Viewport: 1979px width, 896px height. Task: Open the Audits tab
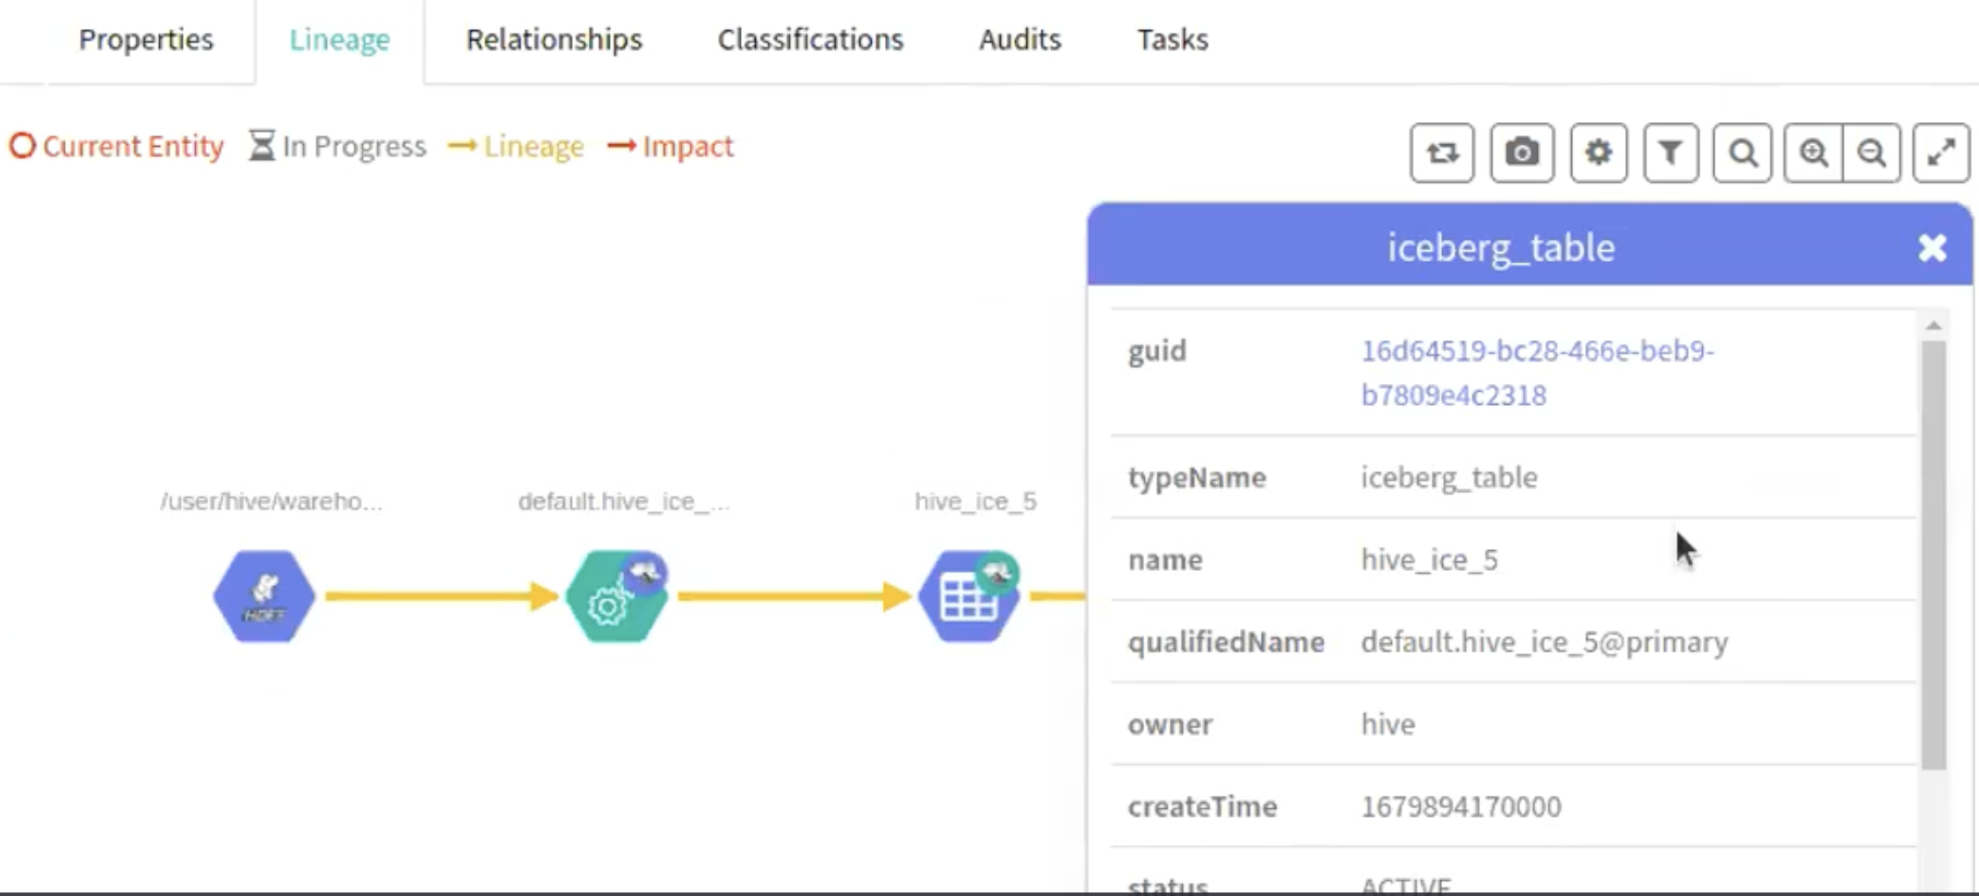1019,40
